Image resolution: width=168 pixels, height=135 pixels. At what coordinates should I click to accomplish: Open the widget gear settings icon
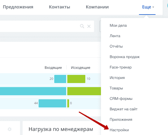tap(10, 129)
